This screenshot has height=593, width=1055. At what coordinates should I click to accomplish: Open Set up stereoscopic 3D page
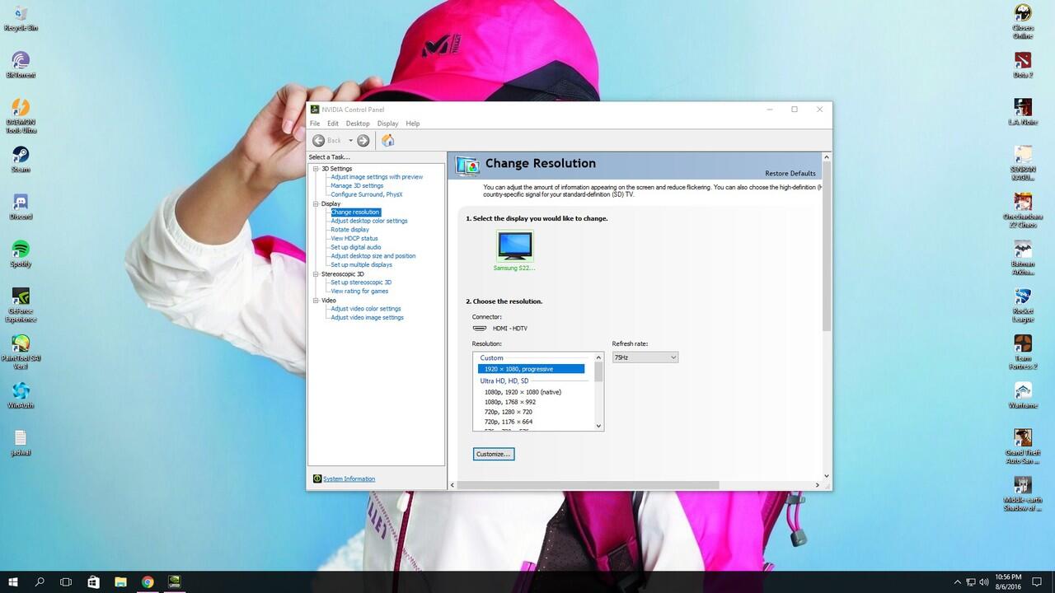tap(361, 282)
